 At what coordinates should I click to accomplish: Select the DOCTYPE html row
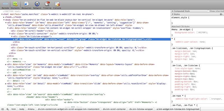(12, 11)
